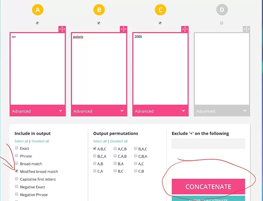Click the move handle icon on column D
The width and height of the screenshot is (263, 201).
tap(246, 29)
